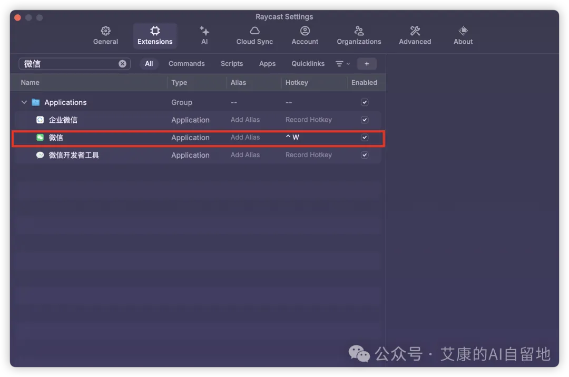
Task: Switch to the Extensions tab
Action: [155, 36]
